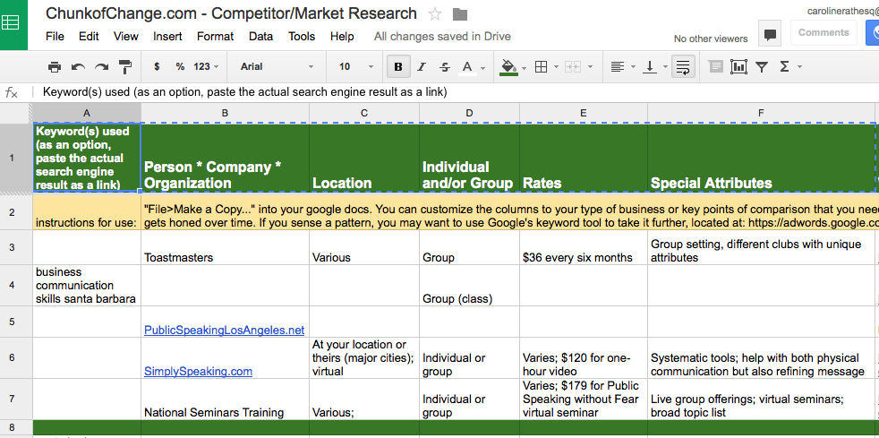The image size is (879, 438).
Task: Expand the merge cells dropdown arrow
Action: point(590,67)
